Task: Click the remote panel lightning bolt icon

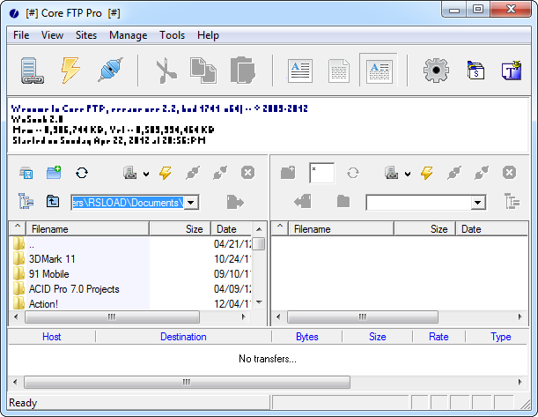Action: point(427,173)
